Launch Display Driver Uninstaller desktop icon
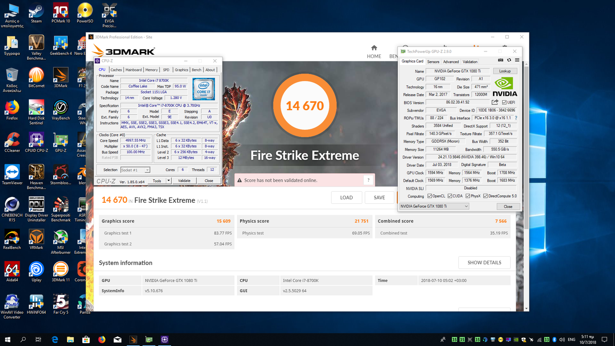 pos(37,210)
